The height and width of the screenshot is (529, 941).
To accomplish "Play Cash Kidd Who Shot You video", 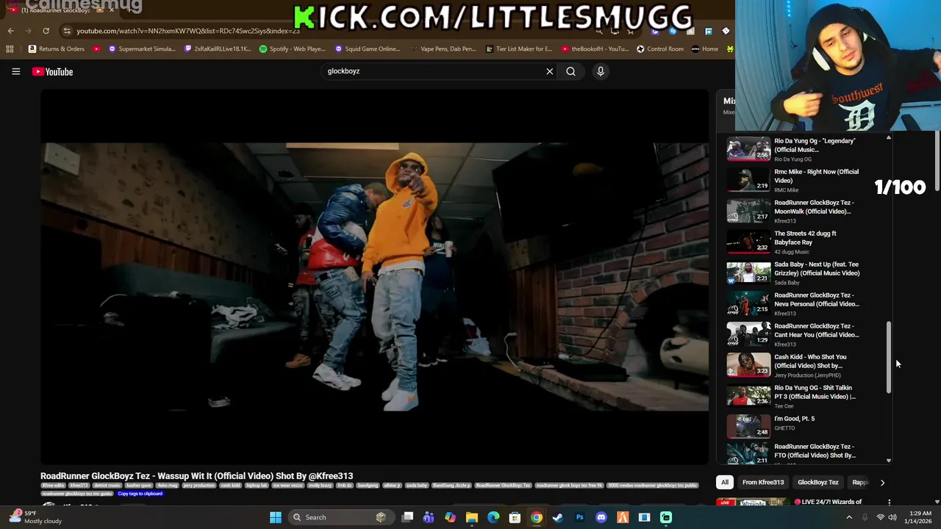I will pyautogui.click(x=795, y=365).
